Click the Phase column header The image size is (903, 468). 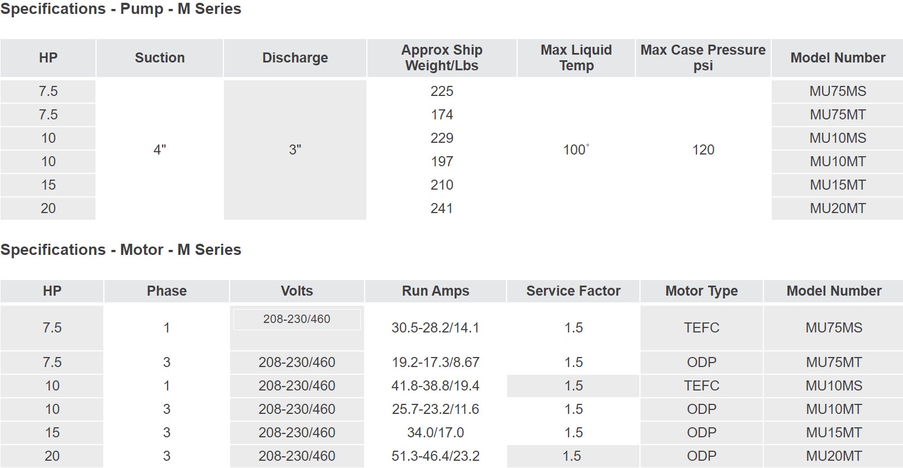166,291
